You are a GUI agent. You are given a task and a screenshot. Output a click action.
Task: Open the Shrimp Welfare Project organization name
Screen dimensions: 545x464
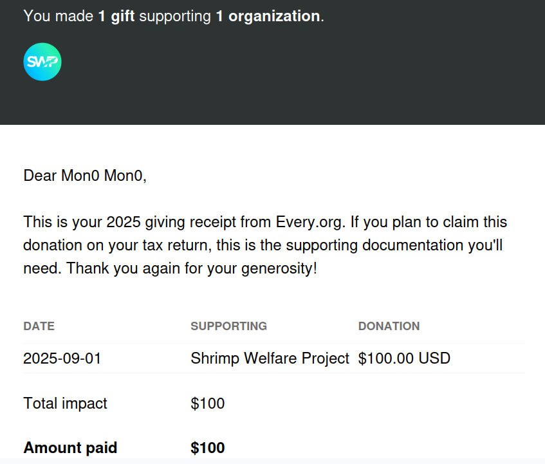click(270, 358)
